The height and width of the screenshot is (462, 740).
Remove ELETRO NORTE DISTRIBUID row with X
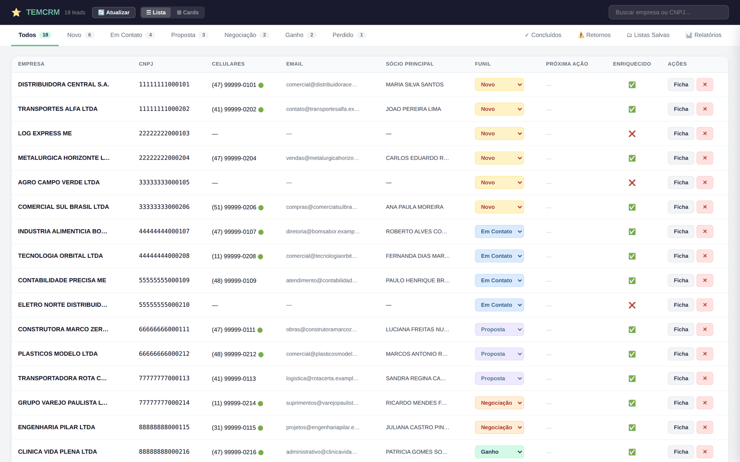coord(705,305)
